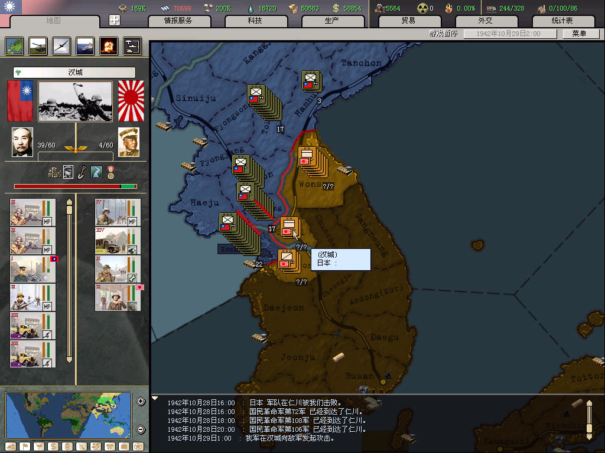Viewport: 605px width, 453px height.
Task: Zoom out minimap with minus button
Action: click(x=141, y=429)
